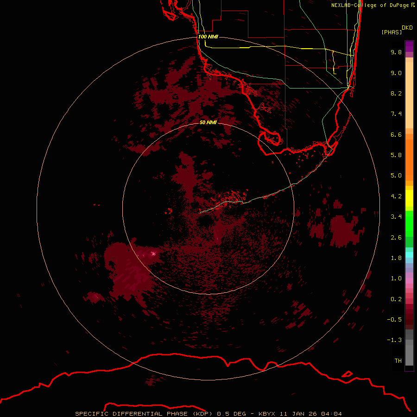Click the orange segment of the color bar
Viewport: 417px width, 417px height.
pyautogui.click(x=409, y=159)
